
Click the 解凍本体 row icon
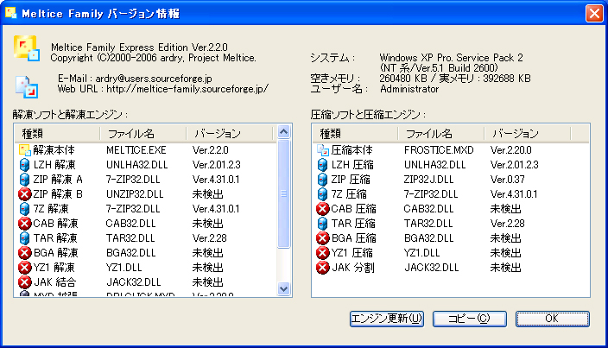pos(25,150)
